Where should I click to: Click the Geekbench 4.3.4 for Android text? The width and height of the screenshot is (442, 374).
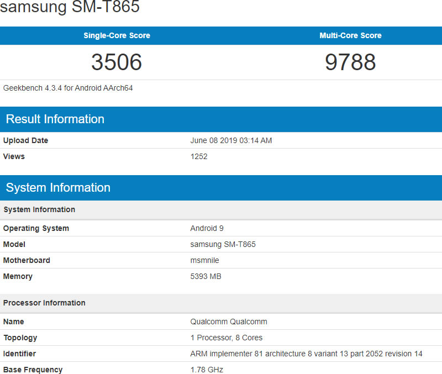coord(68,88)
